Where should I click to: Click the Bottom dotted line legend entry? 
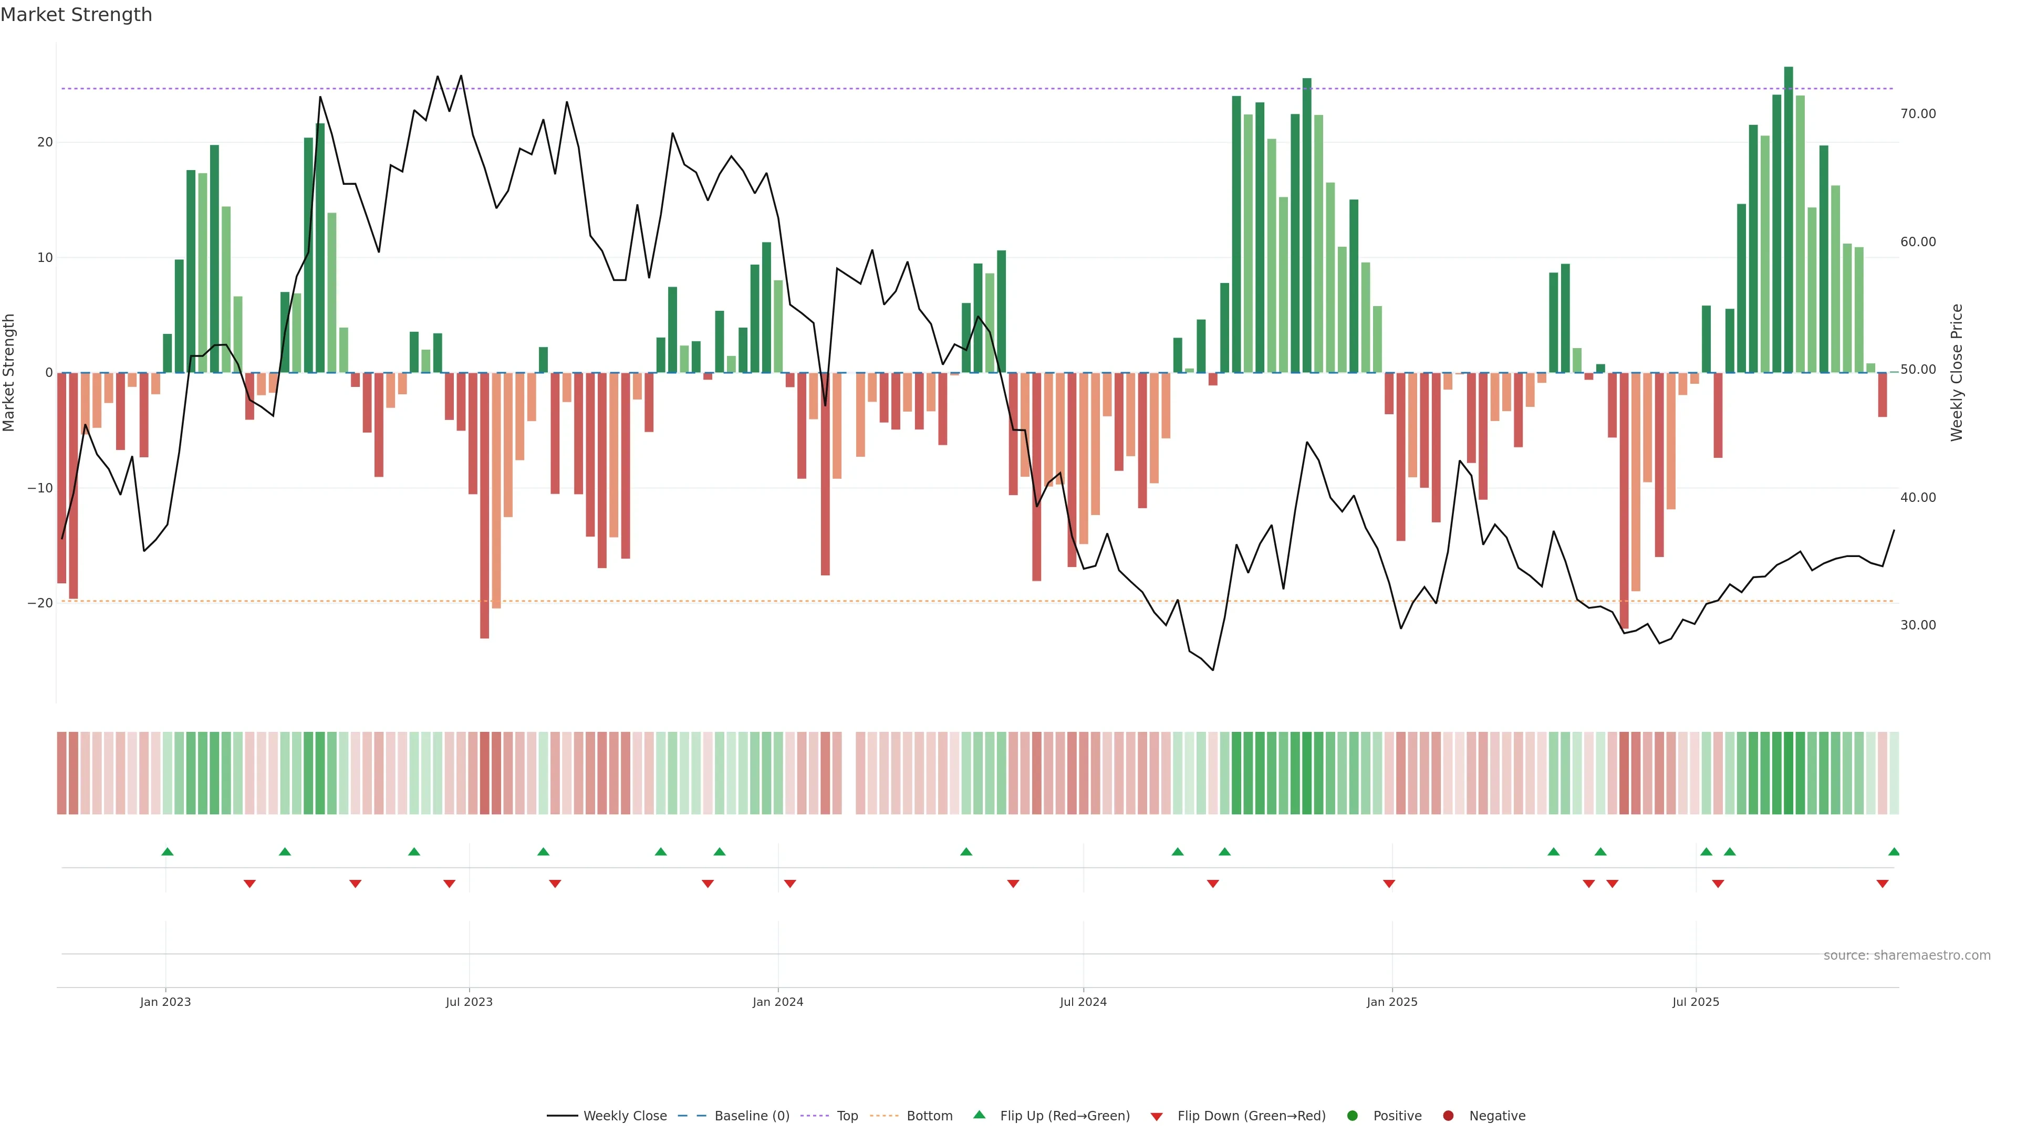coord(929,1116)
